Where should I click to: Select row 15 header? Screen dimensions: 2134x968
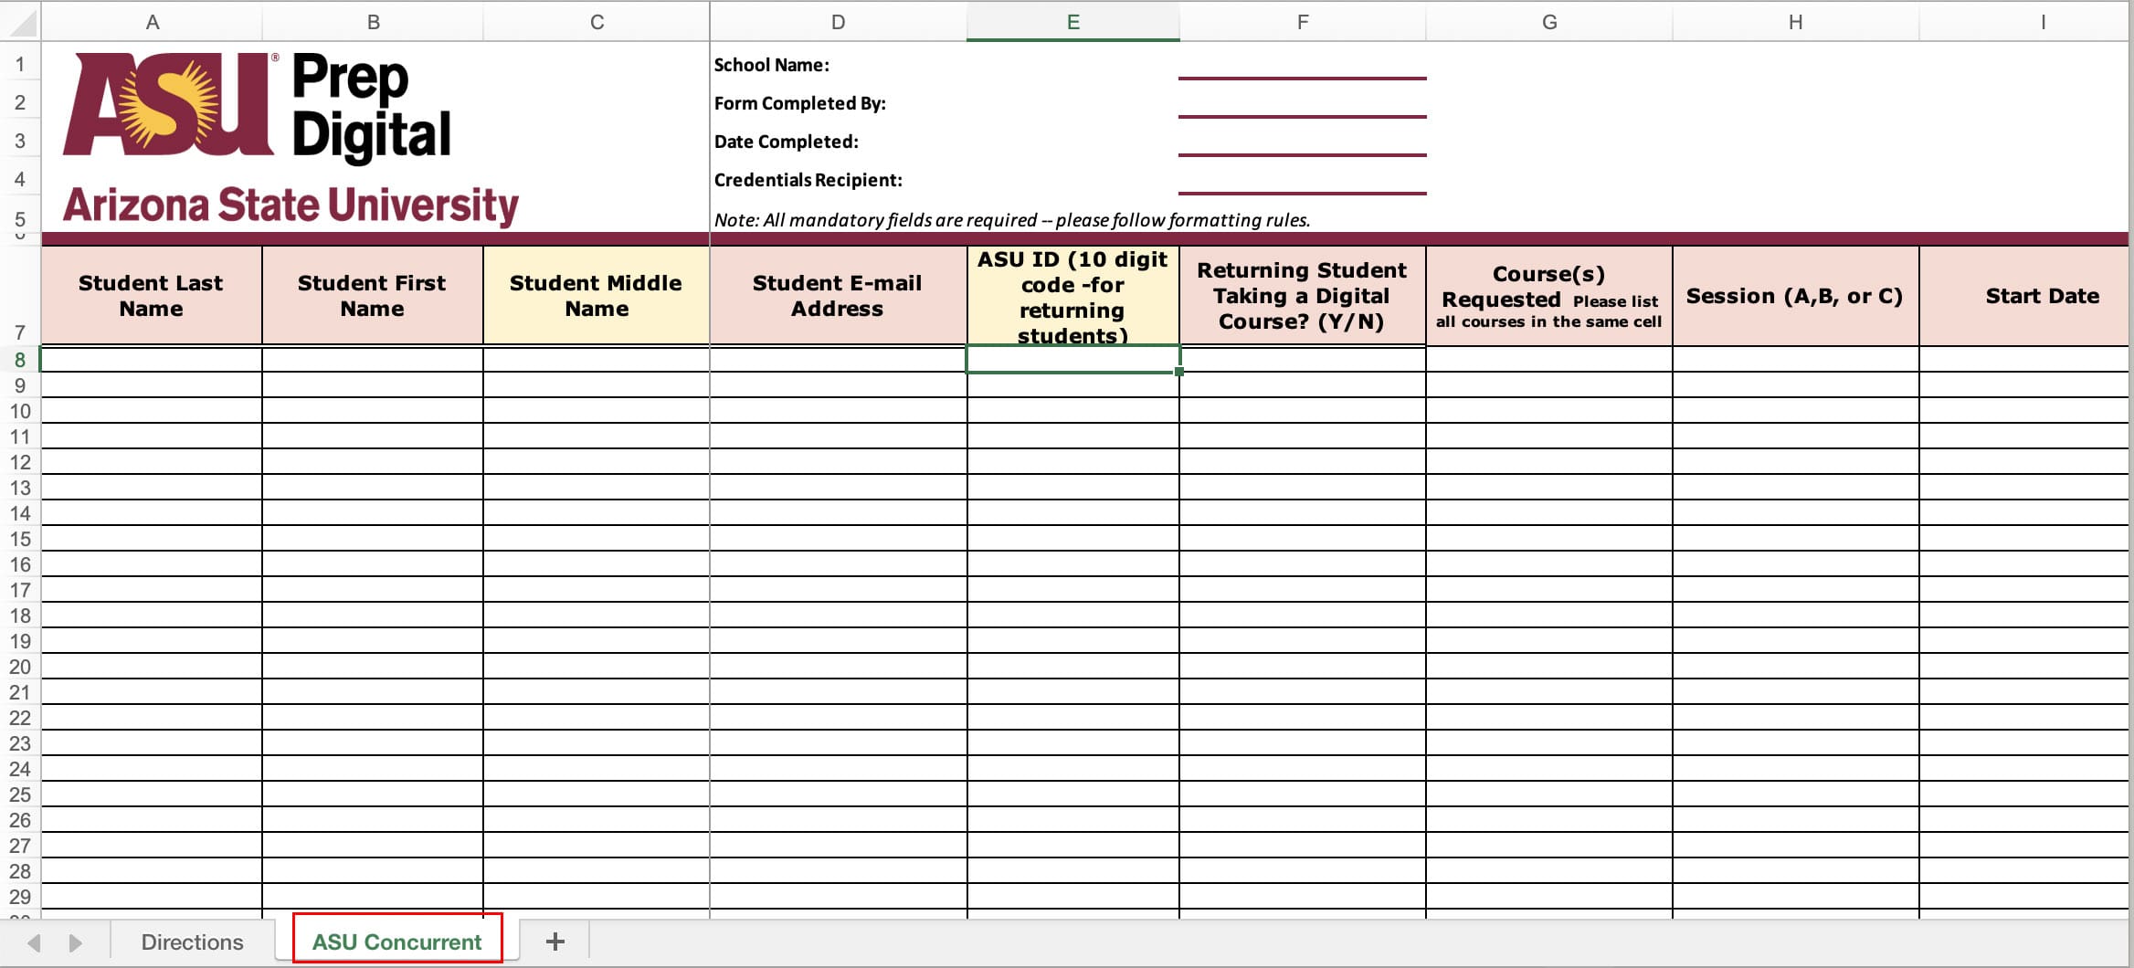pos(20,539)
